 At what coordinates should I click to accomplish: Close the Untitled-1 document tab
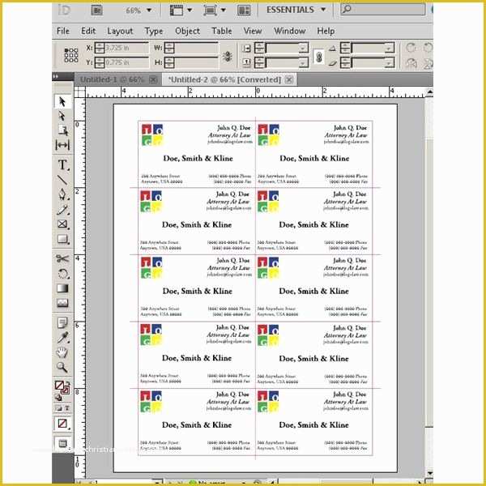[153, 80]
